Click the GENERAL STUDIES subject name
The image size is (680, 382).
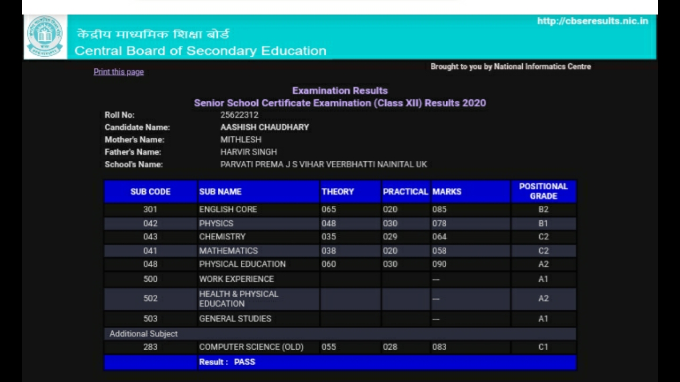[235, 319]
